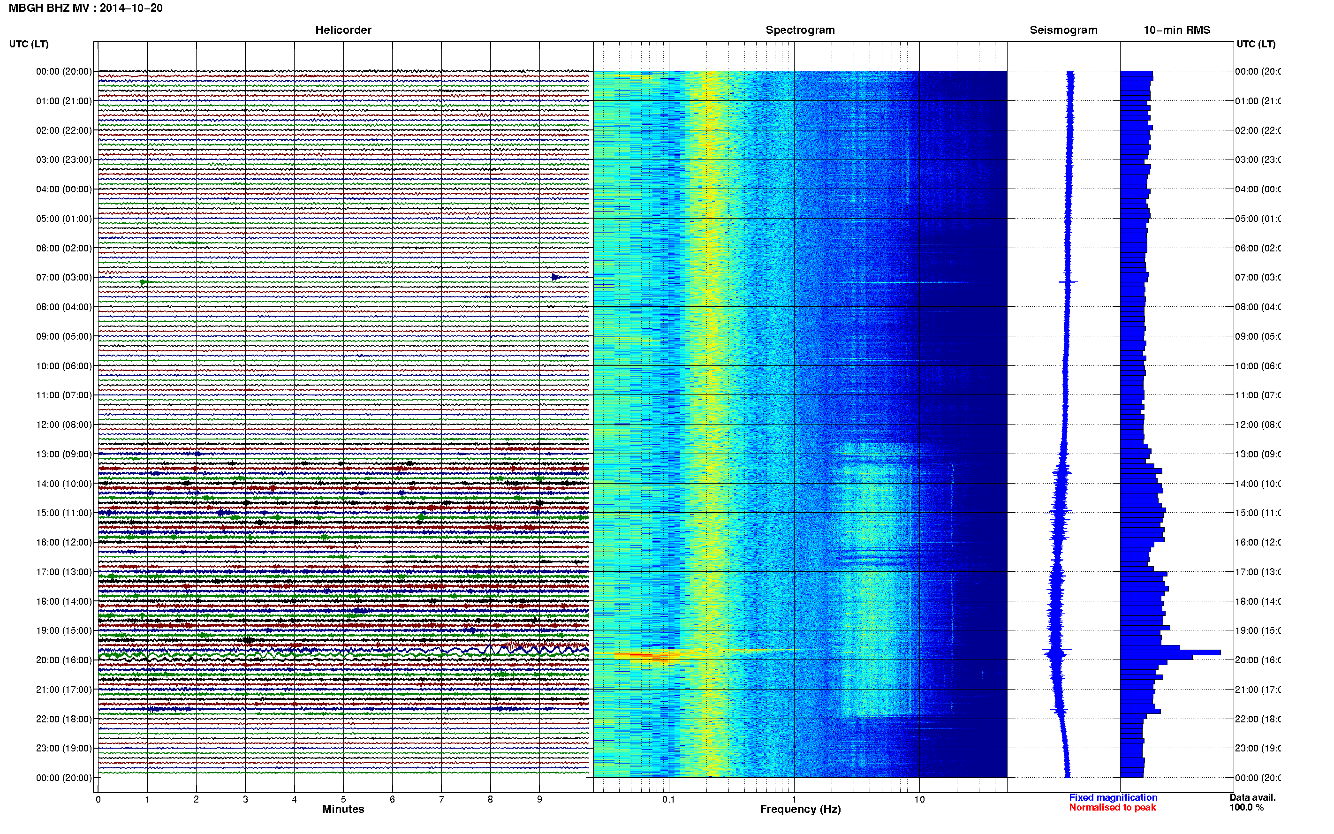Click the 0 tick label on Minutes axis
This screenshot has height=834, width=1334.
(98, 799)
